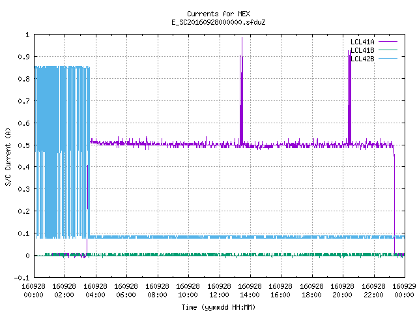Click the y-axis tick label '0.1'
417x313 pixels.
click(x=23, y=233)
